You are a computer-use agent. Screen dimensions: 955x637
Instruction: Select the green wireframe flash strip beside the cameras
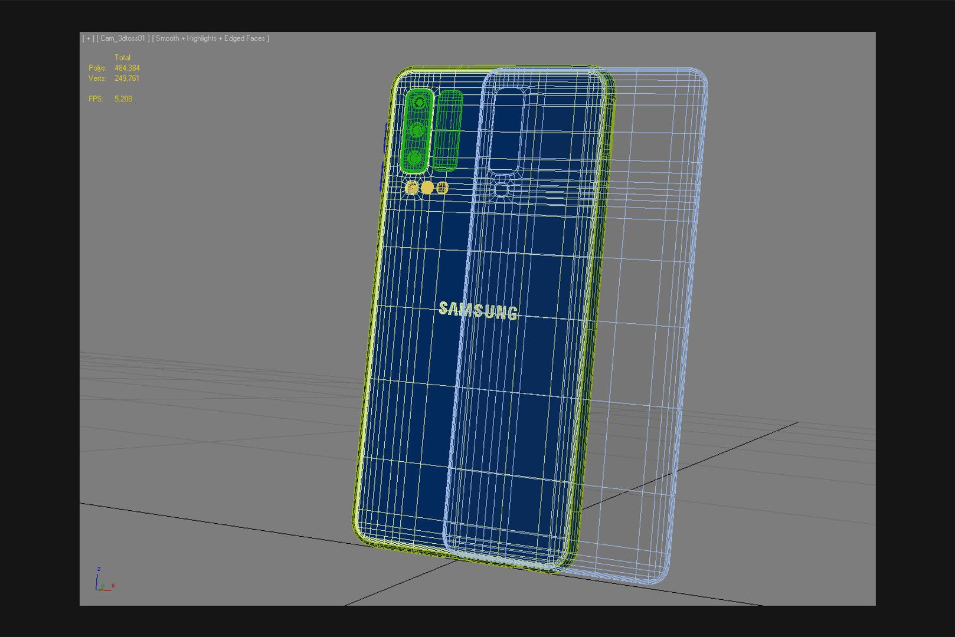click(447, 130)
